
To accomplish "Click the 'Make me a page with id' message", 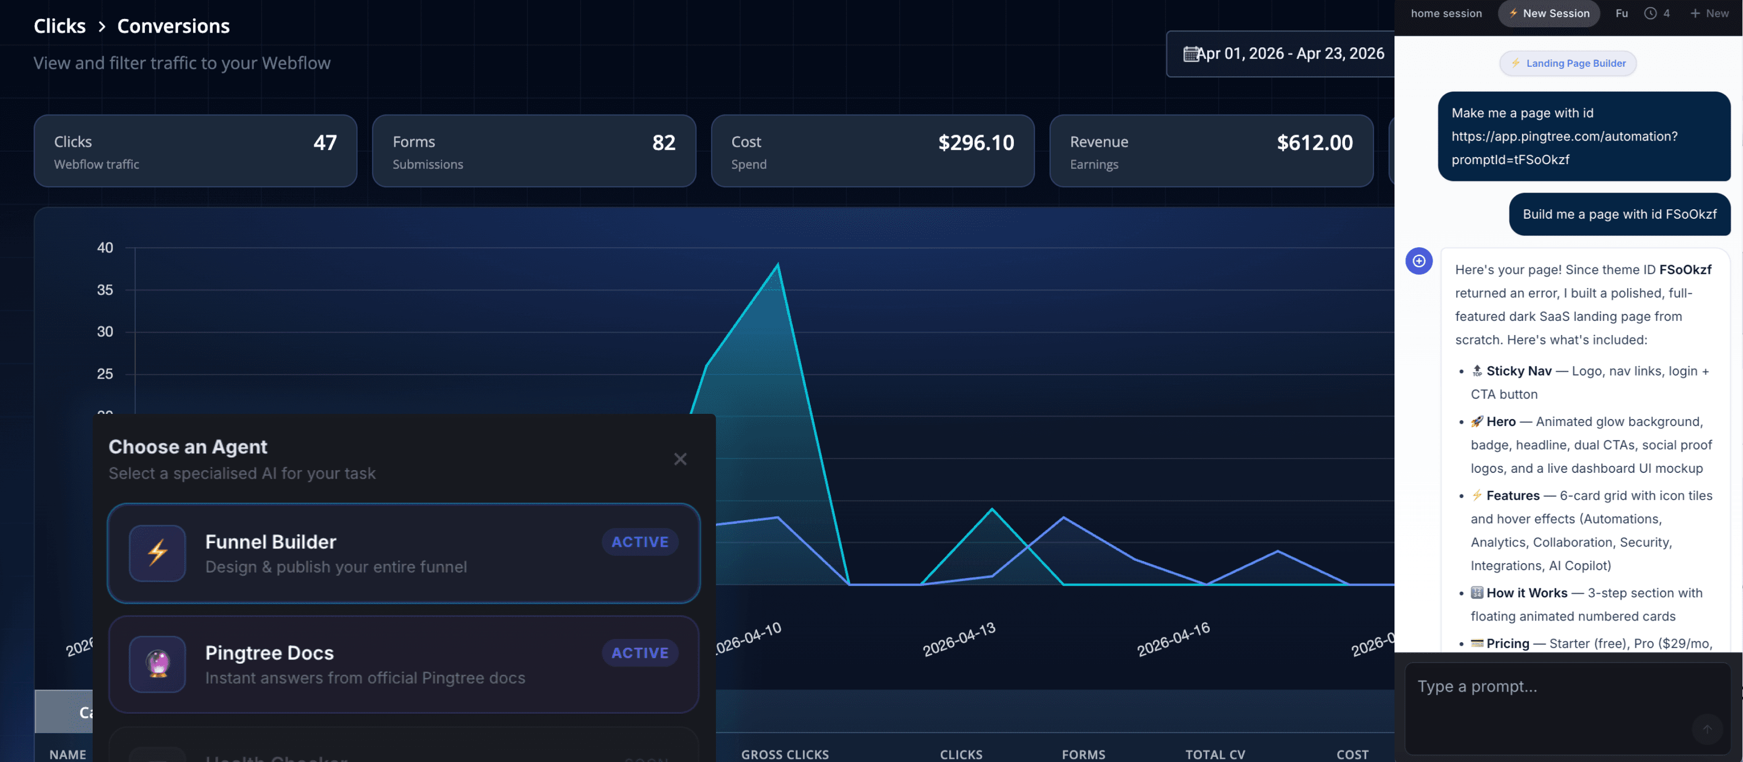I will (1584, 137).
